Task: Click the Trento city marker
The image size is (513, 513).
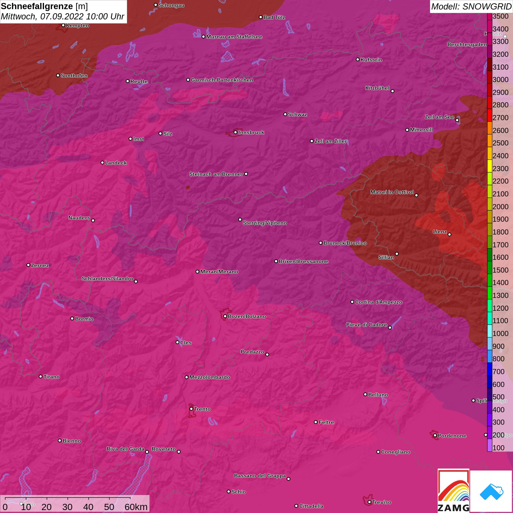Action: [191, 409]
